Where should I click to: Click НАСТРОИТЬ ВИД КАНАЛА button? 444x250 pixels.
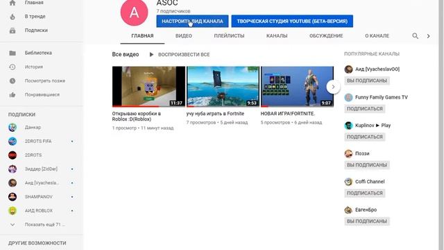pos(192,22)
